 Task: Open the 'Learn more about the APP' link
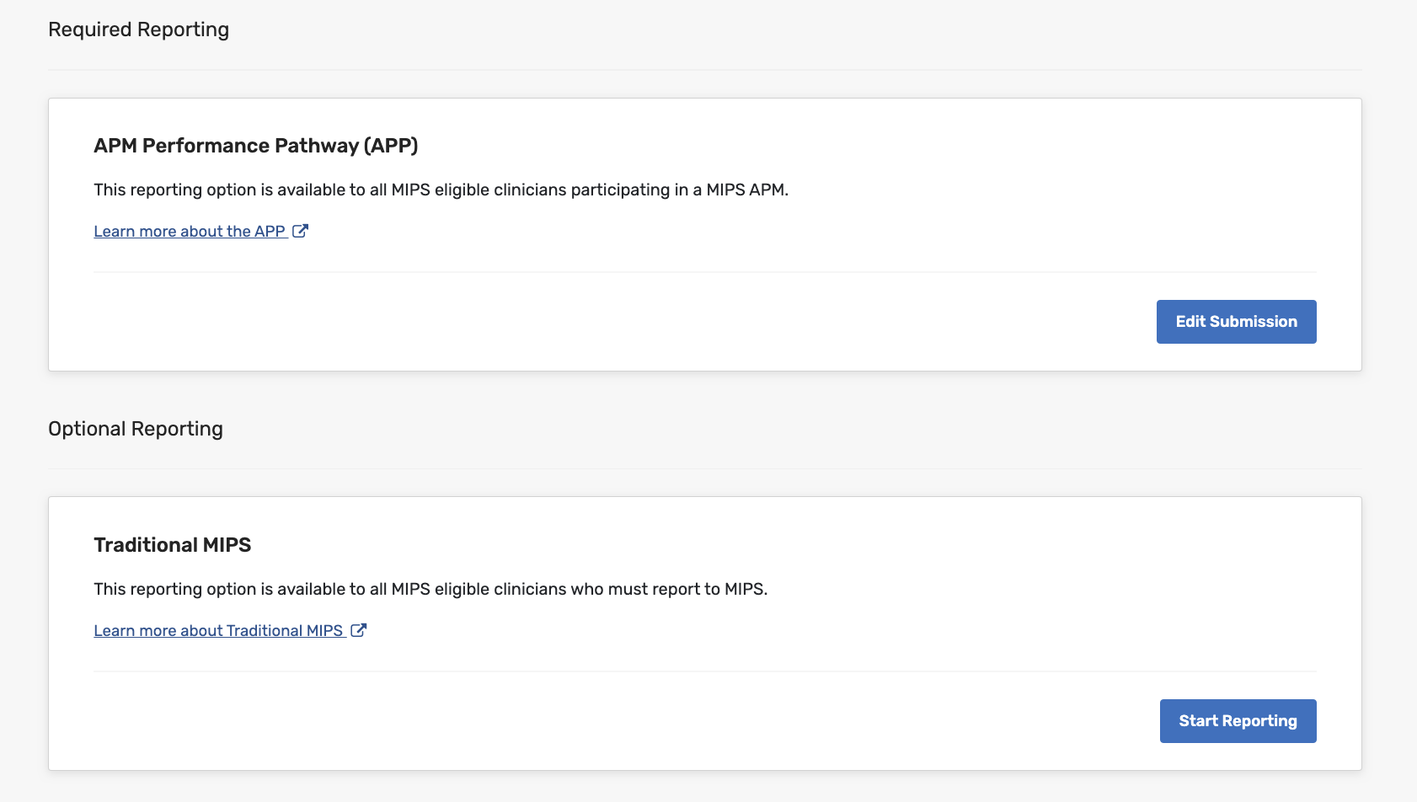tap(190, 232)
